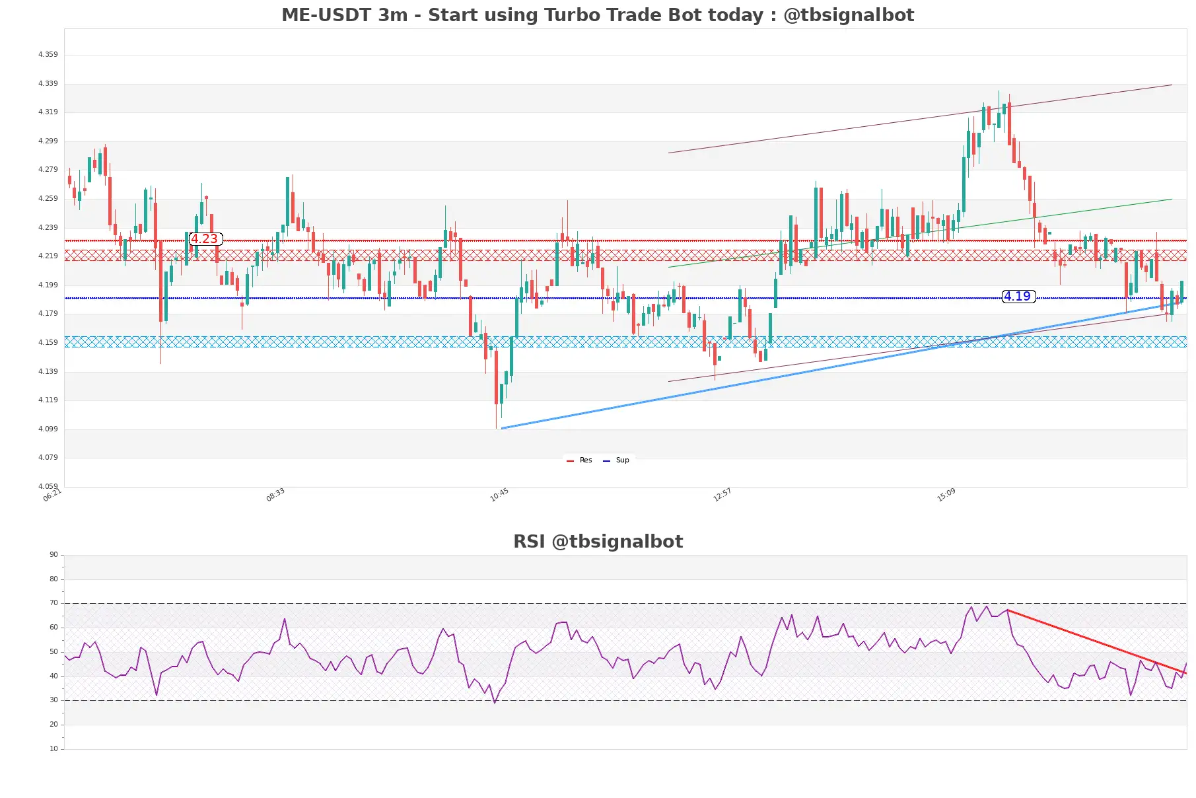The width and height of the screenshot is (1196, 798).
Task: Click the 4.239 price axis label
Action: tap(48, 227)
